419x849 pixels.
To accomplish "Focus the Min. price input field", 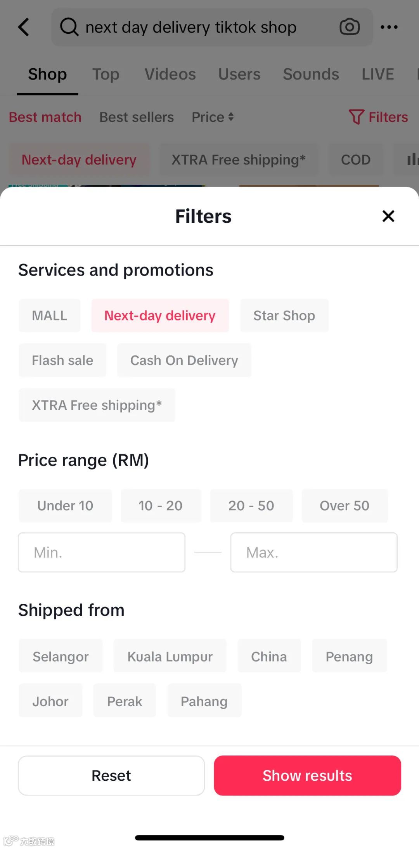I will pyautogui.click(x=102, y=552).
